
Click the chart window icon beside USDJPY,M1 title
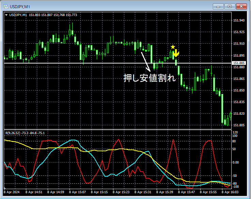(x=6, y=7)
